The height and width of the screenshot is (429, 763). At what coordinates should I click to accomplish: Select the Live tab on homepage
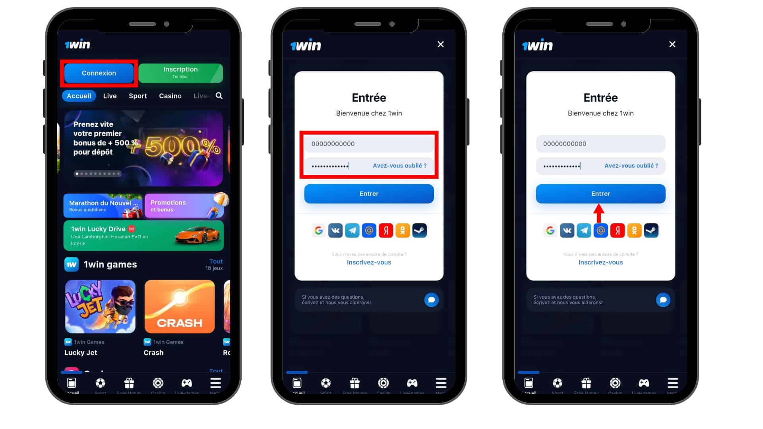110,96
